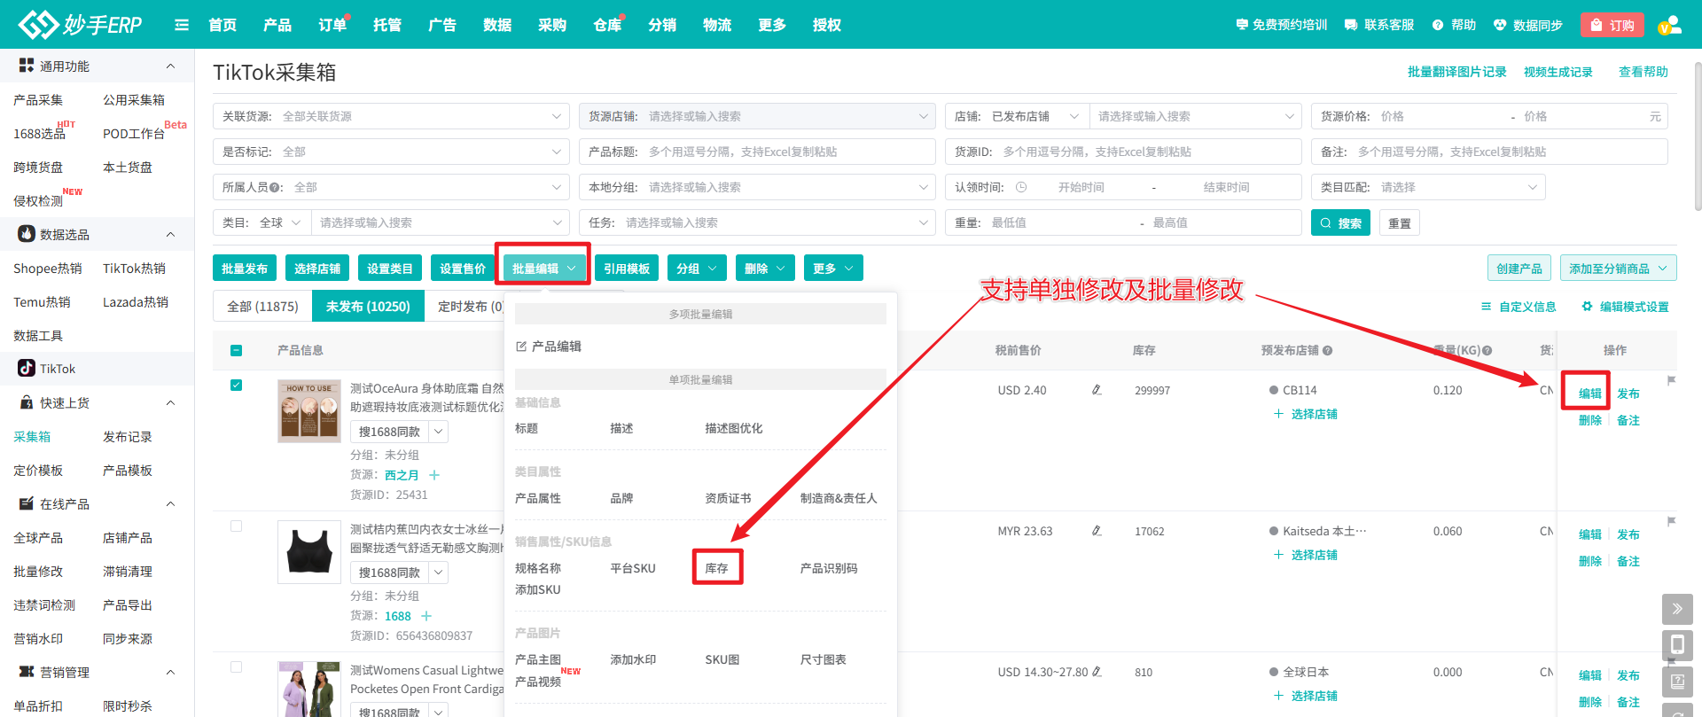Edit the MYR 23.63 price pencil icon

click(1097, 531)
